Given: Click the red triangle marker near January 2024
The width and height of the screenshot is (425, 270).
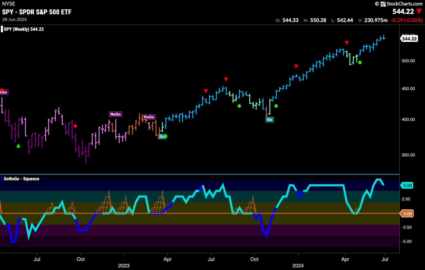Looking at the screenshot, I should point(296,66).
